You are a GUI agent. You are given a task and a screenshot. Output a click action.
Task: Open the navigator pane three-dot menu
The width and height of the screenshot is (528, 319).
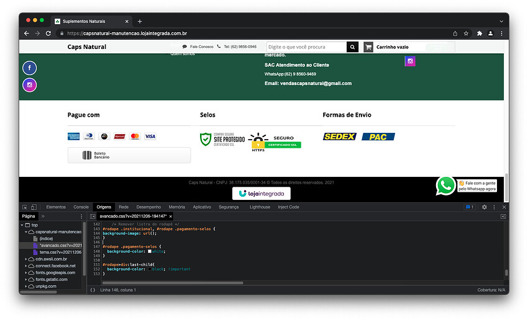pyautogui.click(x=81, y=217)
